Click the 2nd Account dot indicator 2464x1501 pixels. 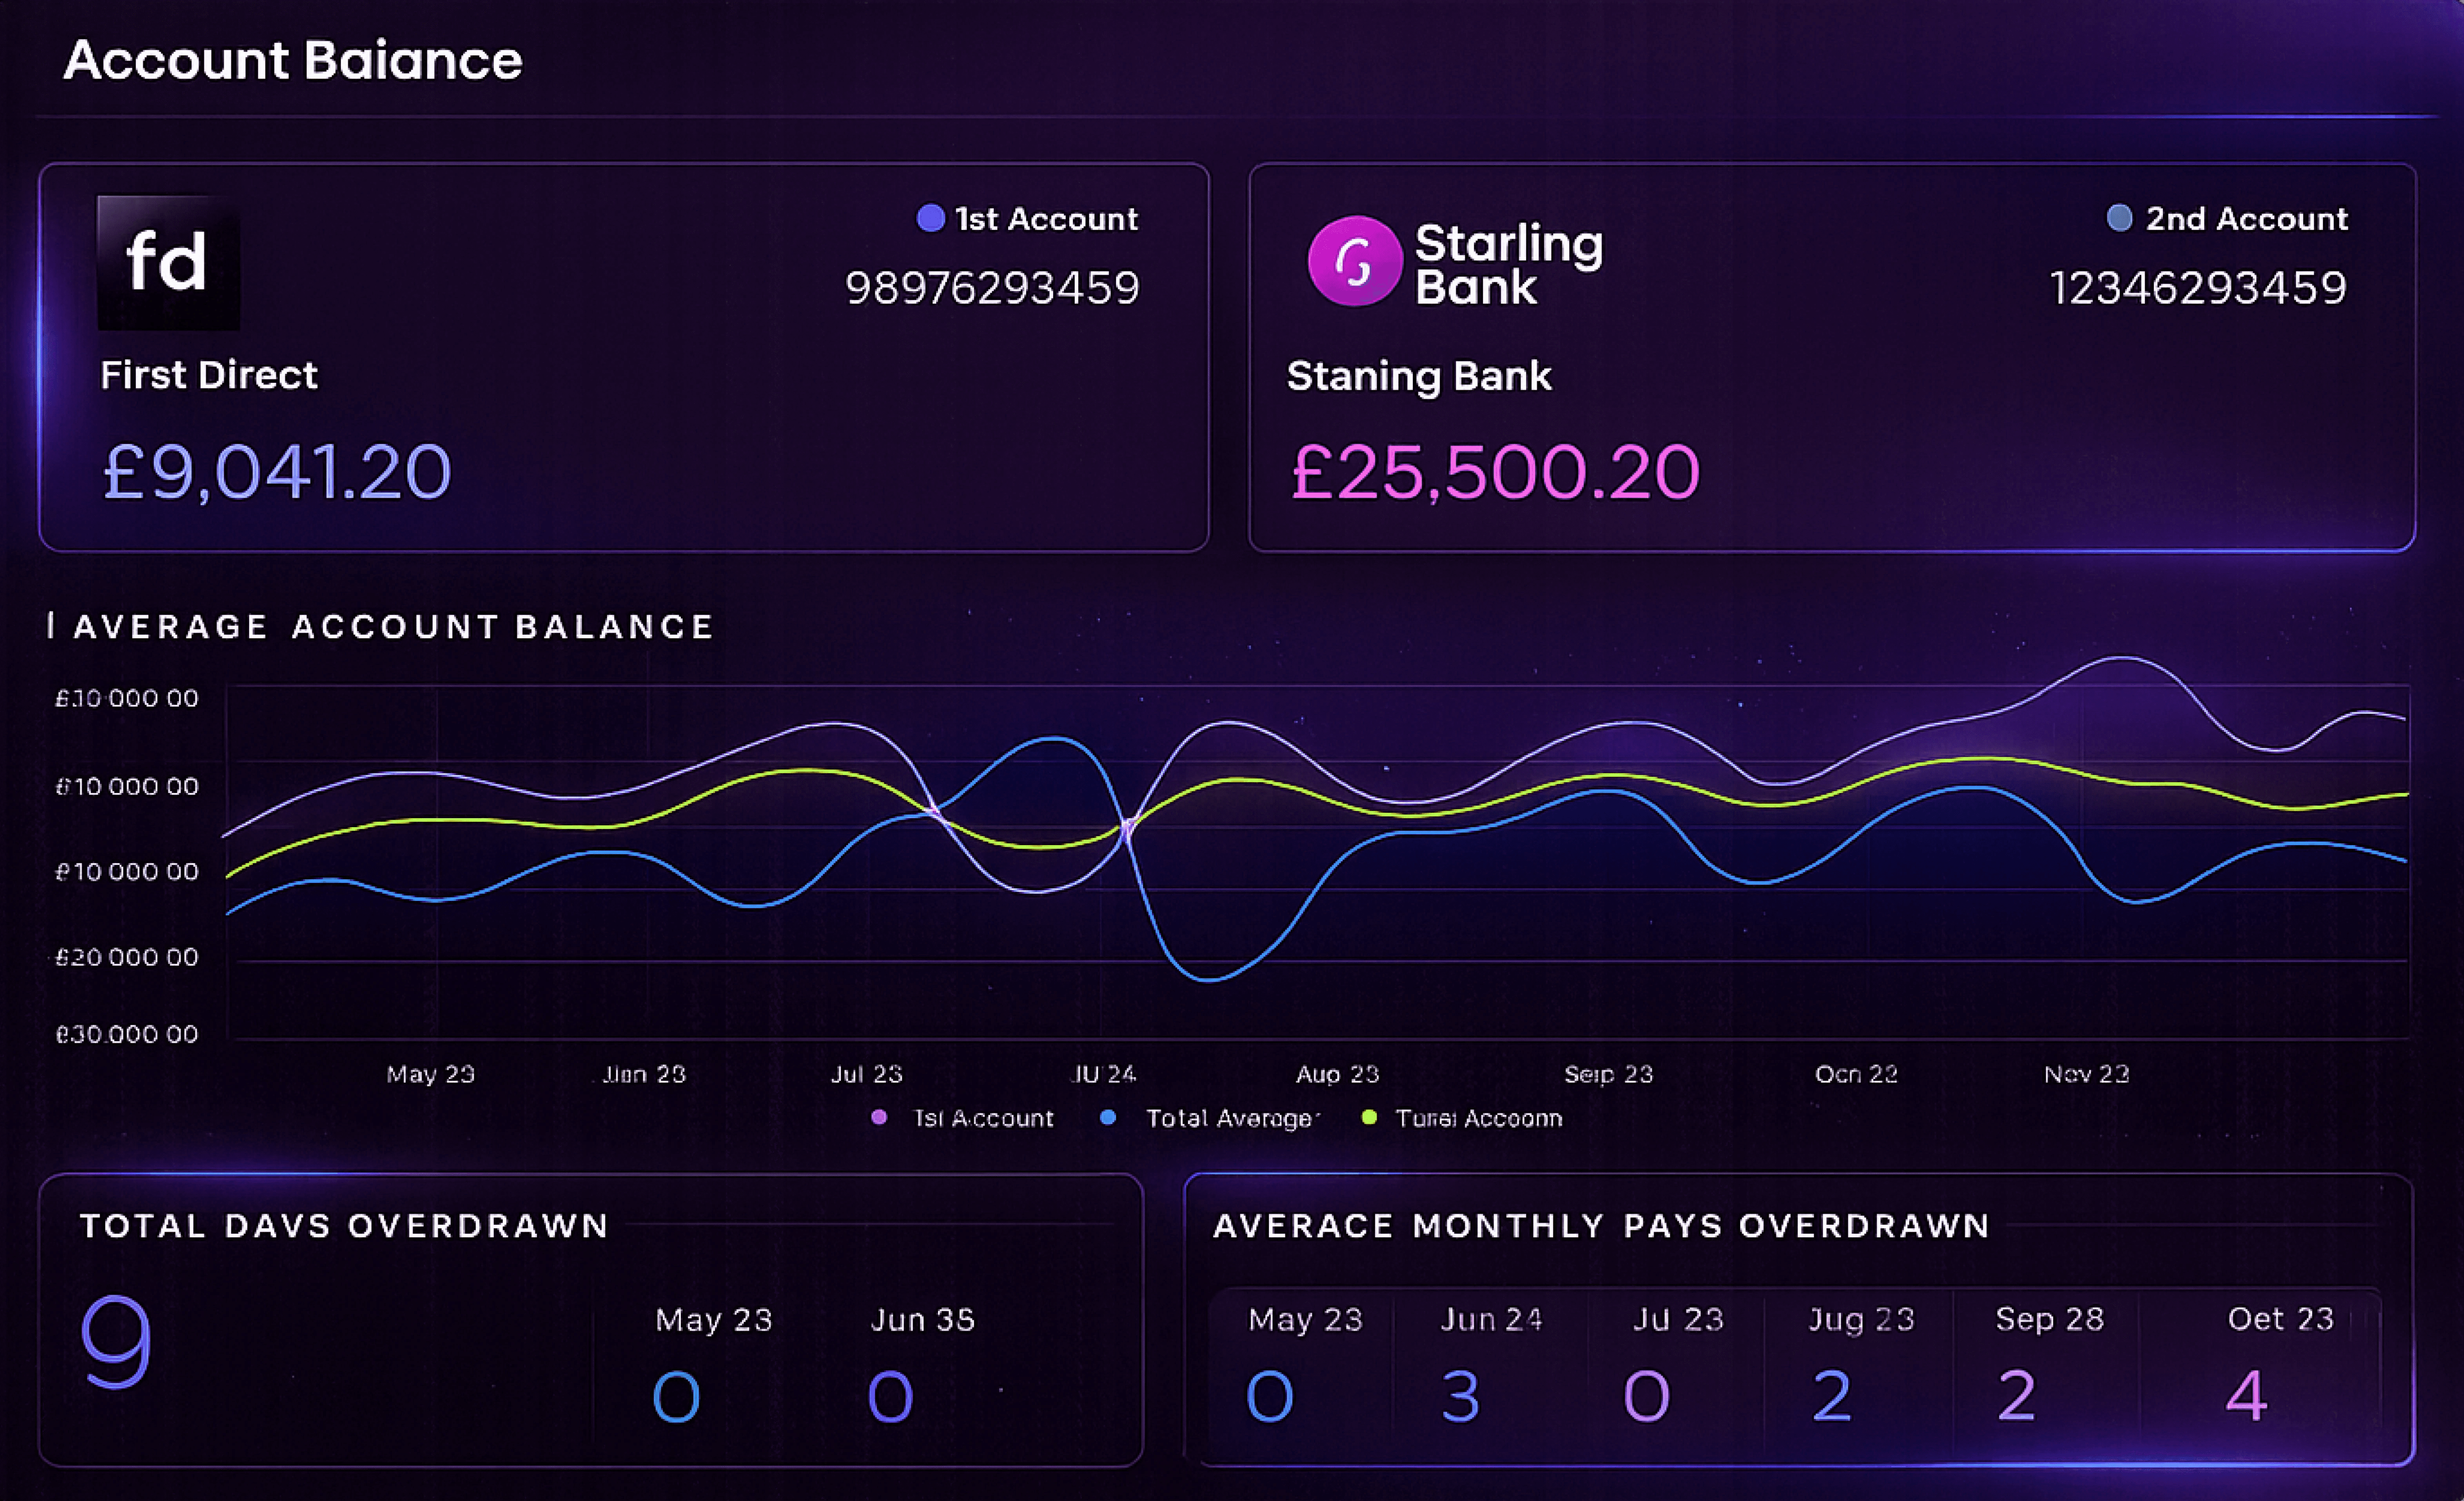tap(2119, 218)
